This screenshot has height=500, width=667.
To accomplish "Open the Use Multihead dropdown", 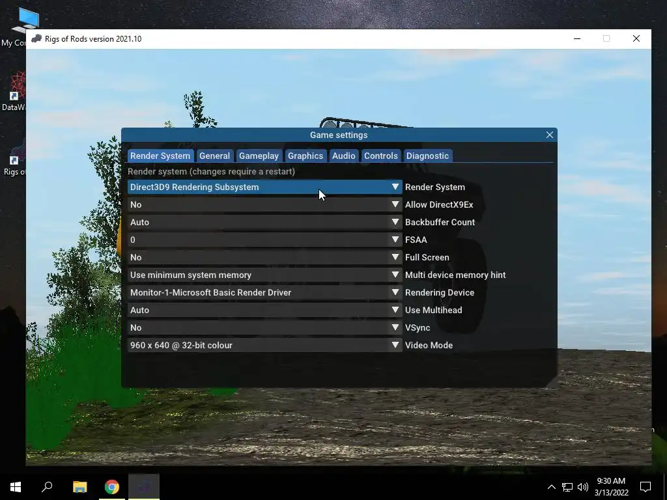I will 264,310.
